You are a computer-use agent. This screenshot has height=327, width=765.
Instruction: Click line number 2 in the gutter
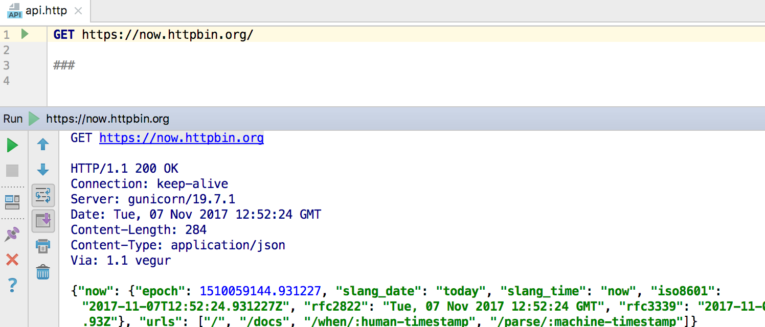coord(6,50)
